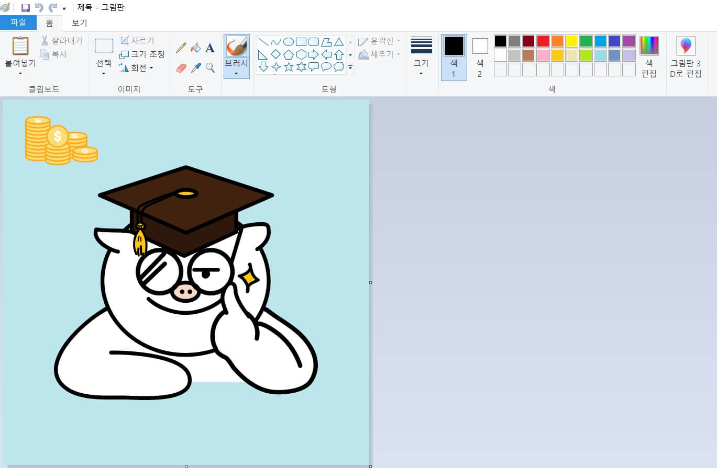Expand the 붙여넣기 paste dropdown arrow
Viewport: 717px width, 468px height.
point(20,73)
